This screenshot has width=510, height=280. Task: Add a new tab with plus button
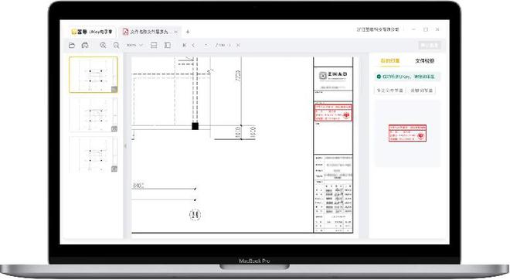(188, 32)
